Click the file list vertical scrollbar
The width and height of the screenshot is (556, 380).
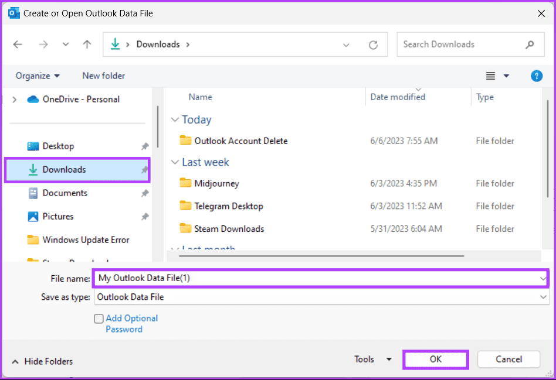[548, 149]
